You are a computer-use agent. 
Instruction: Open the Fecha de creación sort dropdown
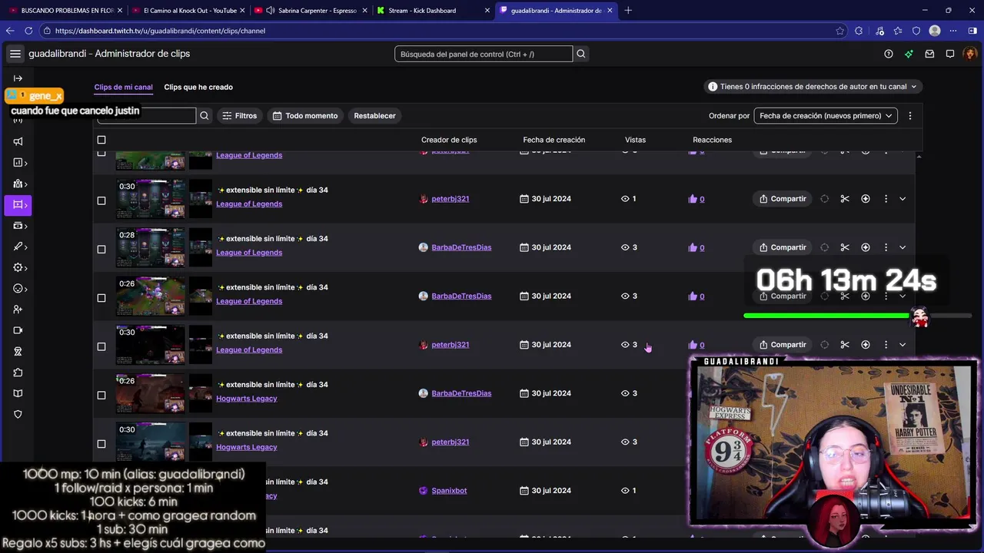tap(826, 116)
